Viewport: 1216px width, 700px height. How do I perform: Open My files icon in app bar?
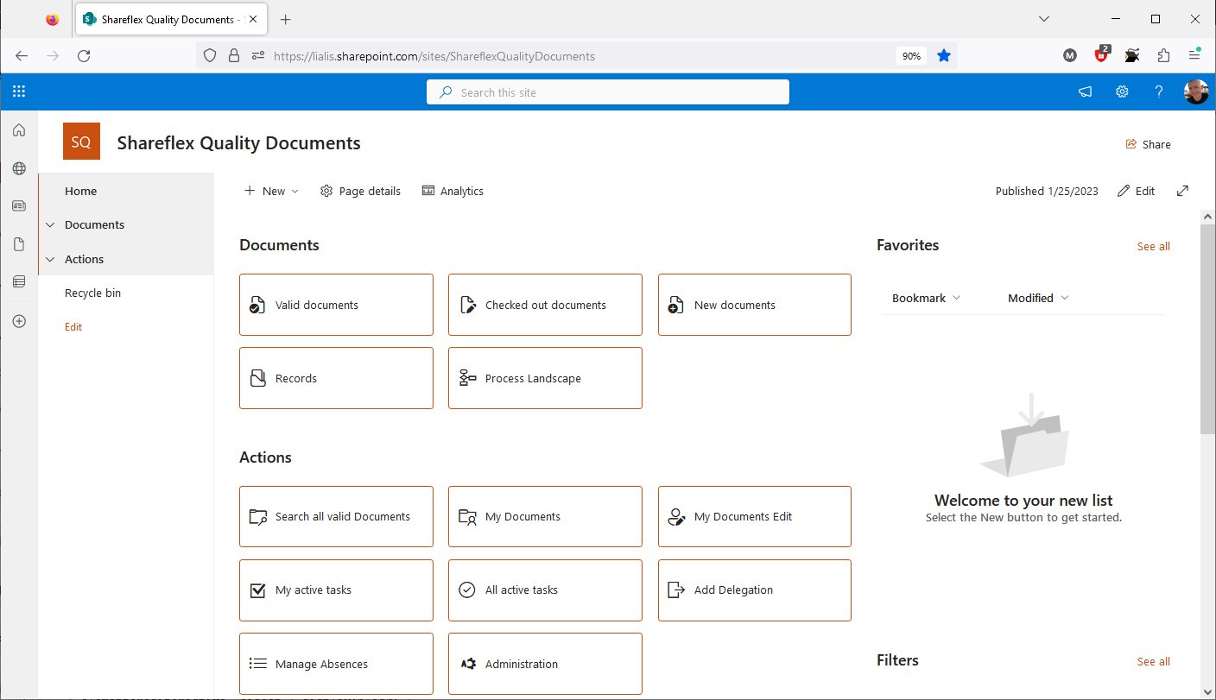(19, 244)
